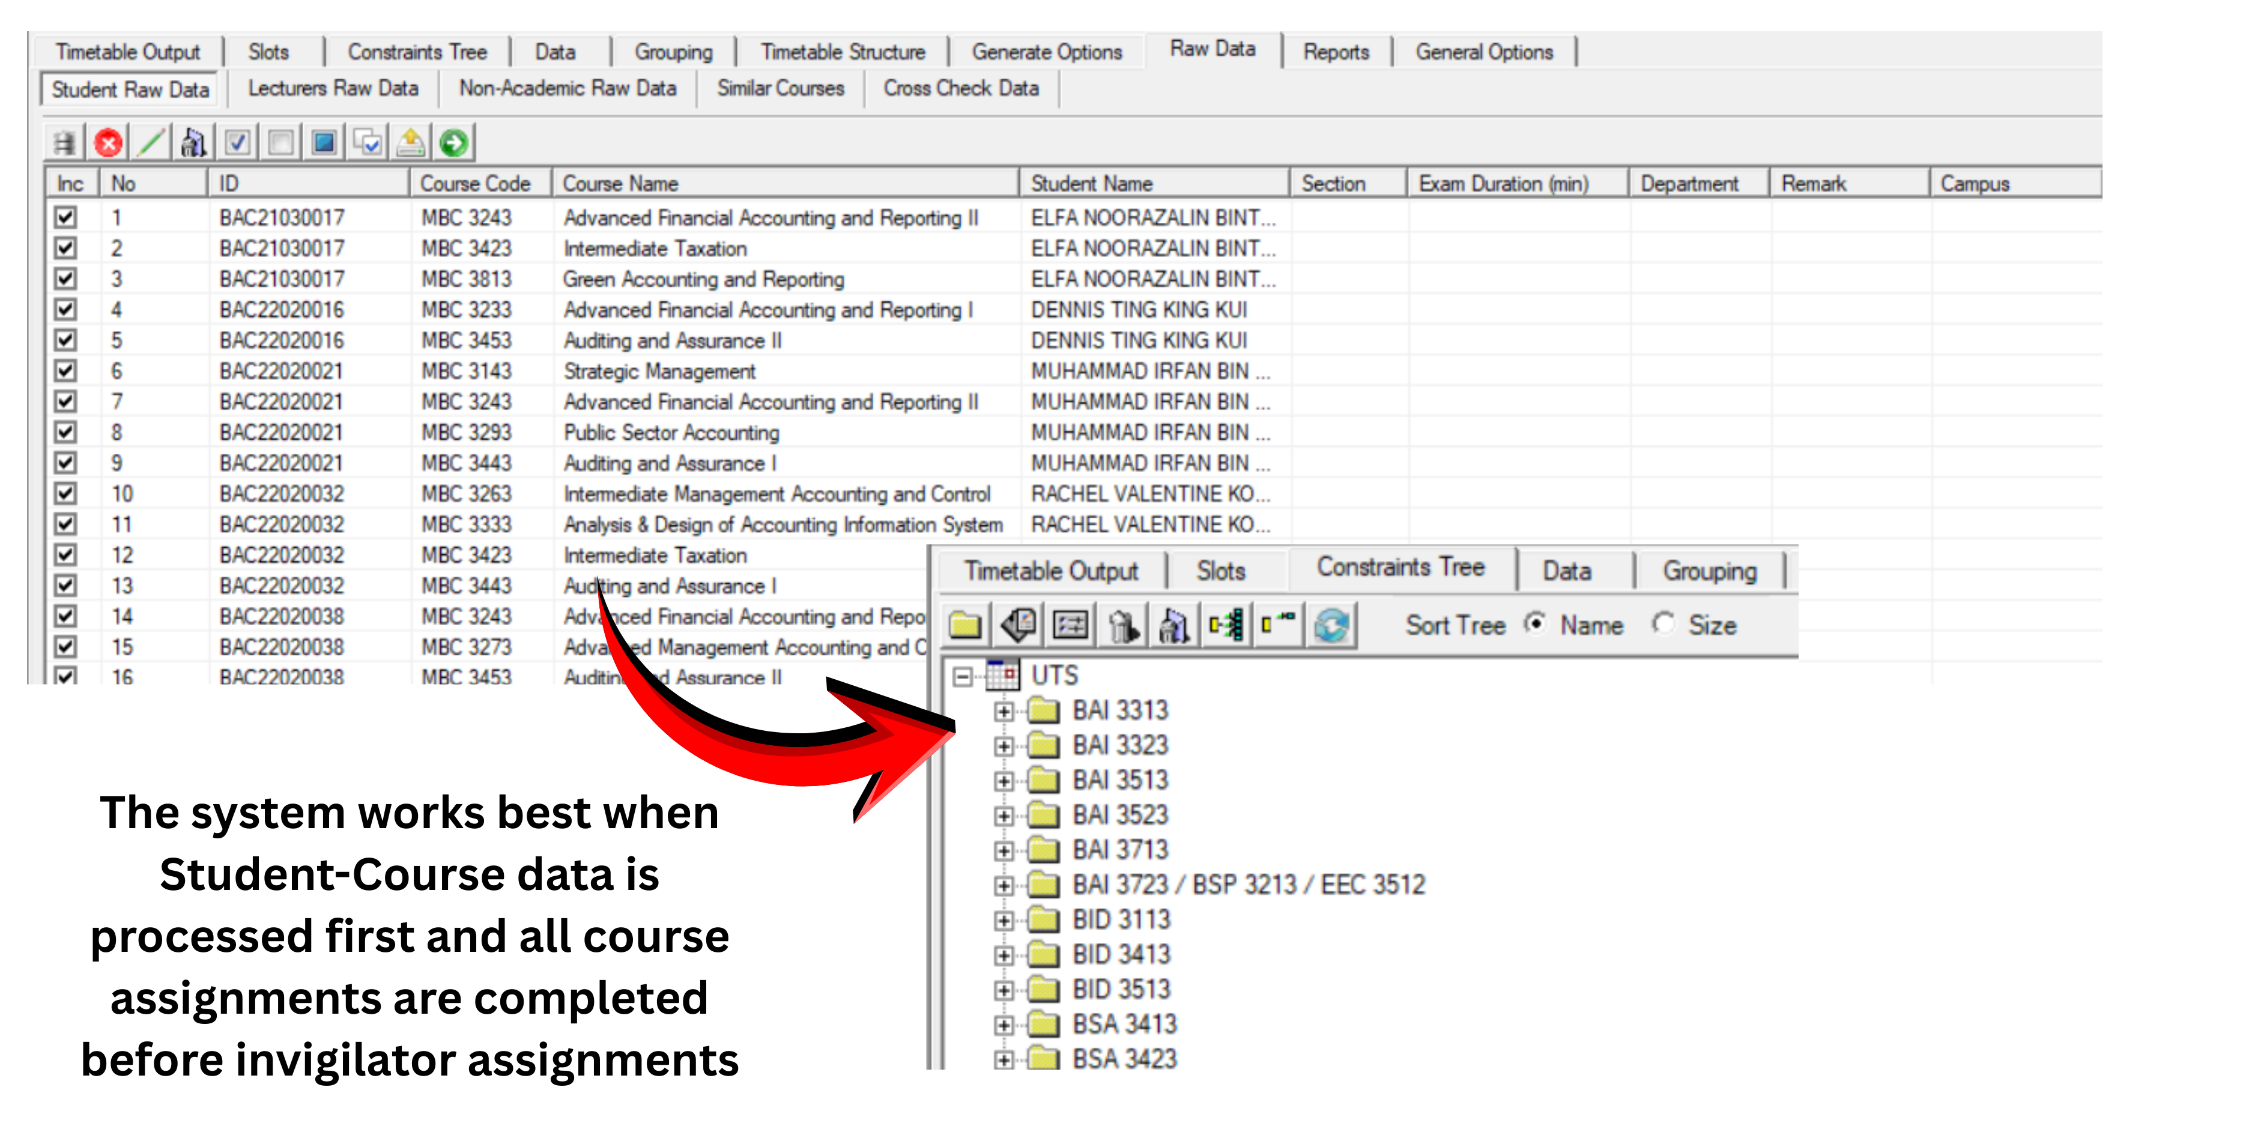Click the trash/delete icon in the Constraints Tree toolbar
The width and height of the screenshot is (2252, 1126).
point(1124,625)
